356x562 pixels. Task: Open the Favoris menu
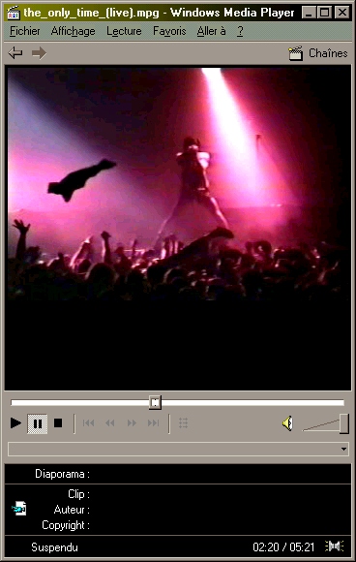169,31
